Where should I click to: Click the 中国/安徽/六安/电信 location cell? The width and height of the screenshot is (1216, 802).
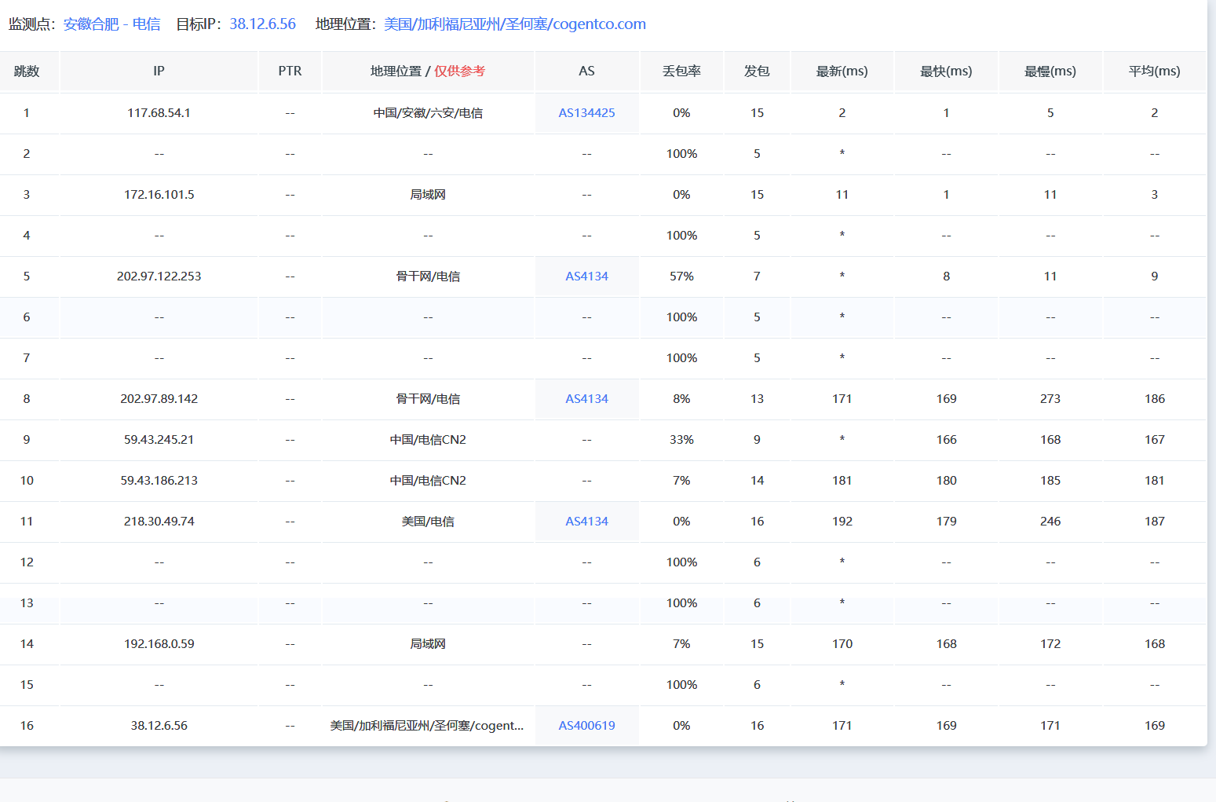(x=428, y=113)
